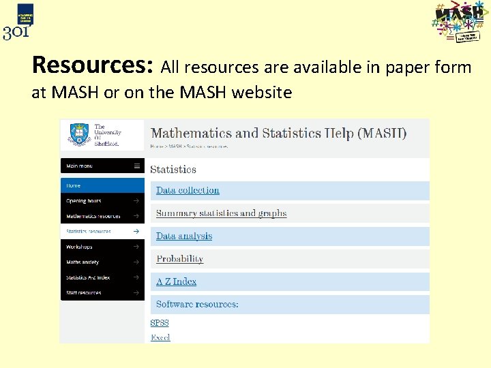
Task: Click the Home breadcrumb link
Action: point(157,146)
